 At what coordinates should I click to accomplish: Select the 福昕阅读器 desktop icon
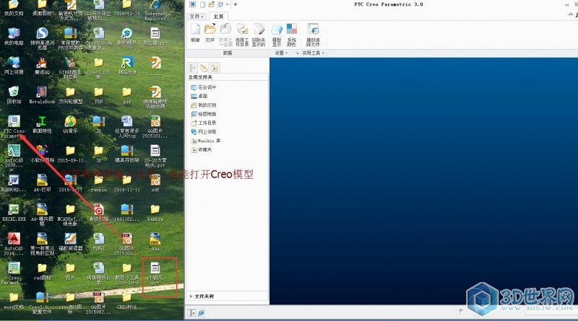[x=70, y=242]
